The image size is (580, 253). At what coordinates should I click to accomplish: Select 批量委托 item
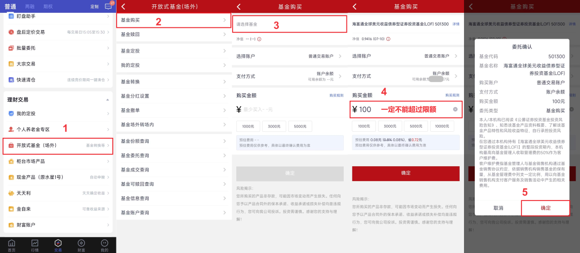pyautogui.click(x=58, y=48)
